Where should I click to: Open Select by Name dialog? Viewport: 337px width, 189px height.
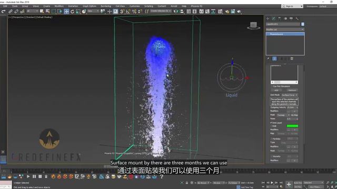click(x=47, y=12)
